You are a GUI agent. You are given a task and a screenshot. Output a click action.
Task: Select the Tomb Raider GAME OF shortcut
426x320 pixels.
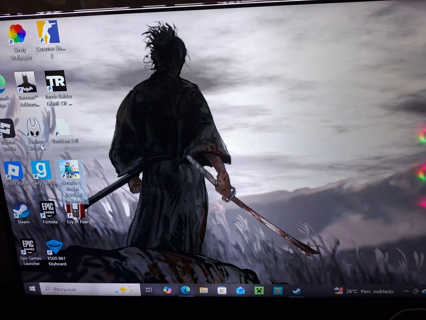[57, 88]
